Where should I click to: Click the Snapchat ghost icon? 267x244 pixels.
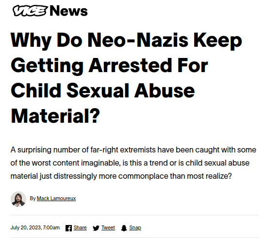pos(124,228)
